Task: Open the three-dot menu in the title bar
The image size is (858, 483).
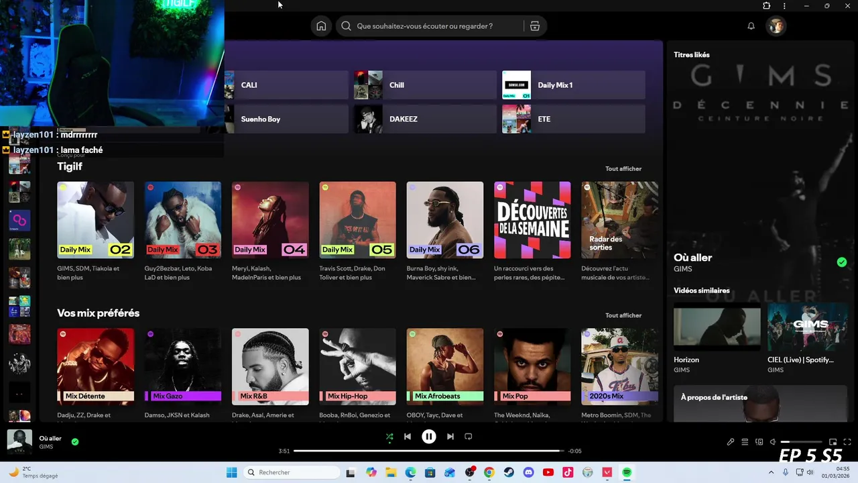Action: 784,6
